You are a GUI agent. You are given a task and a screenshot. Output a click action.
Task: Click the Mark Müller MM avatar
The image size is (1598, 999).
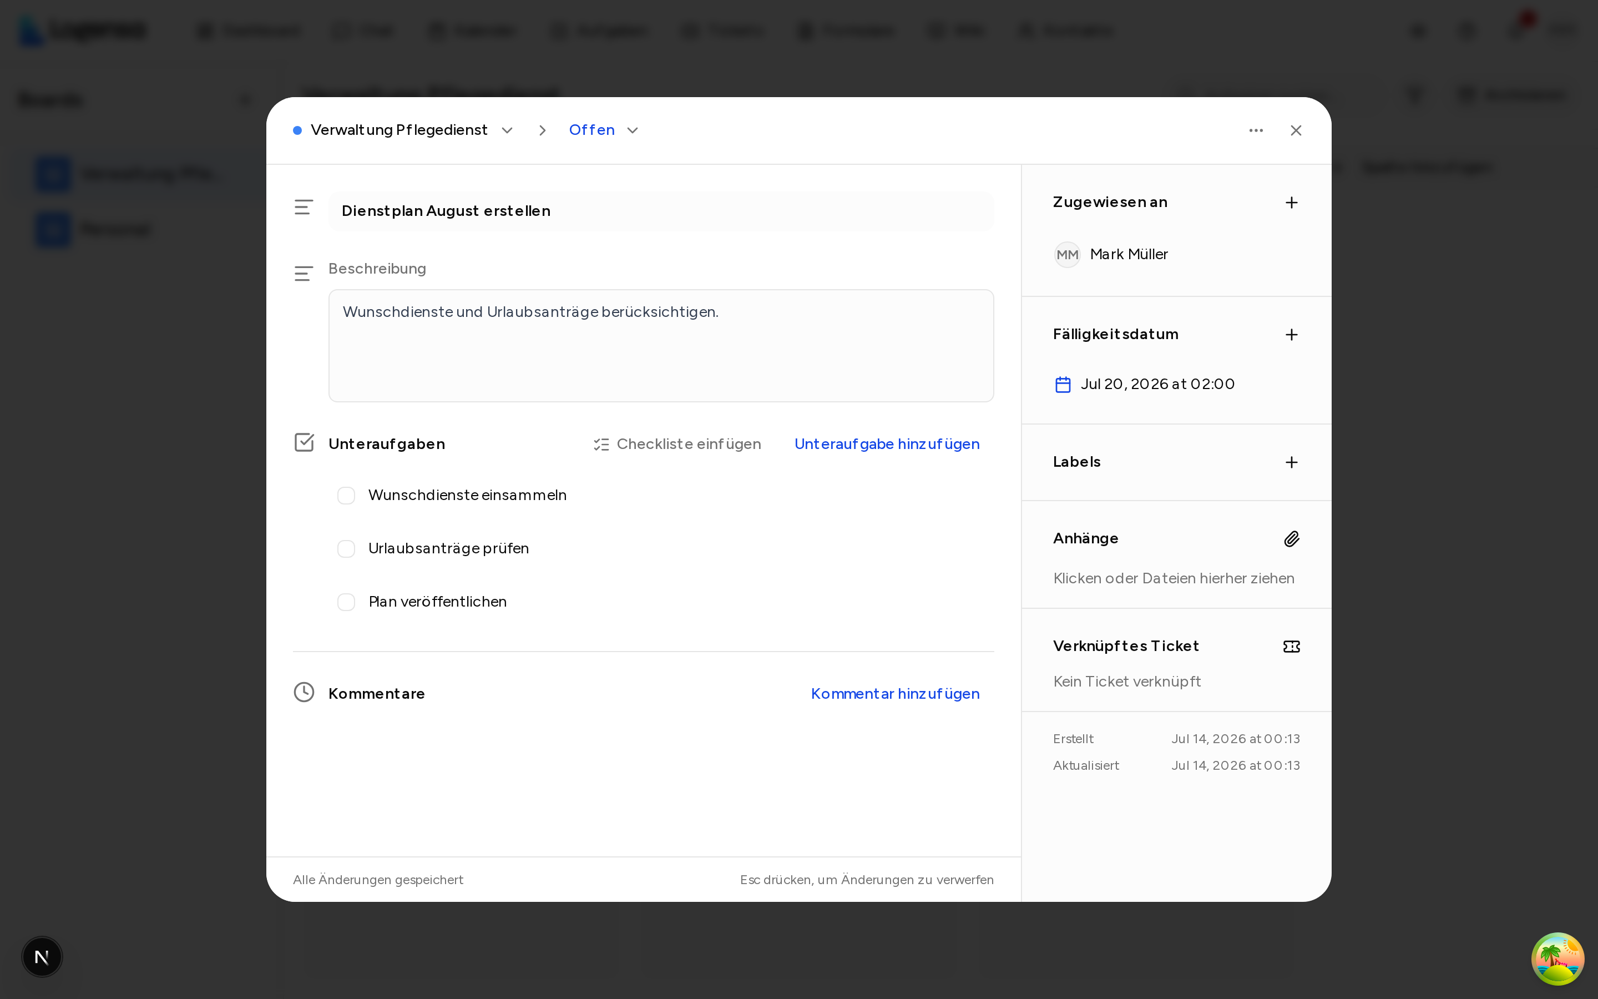[1067, 254]
